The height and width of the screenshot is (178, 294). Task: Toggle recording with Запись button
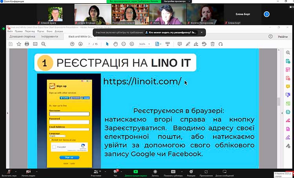pyautogui.click(x=155, y=173)
